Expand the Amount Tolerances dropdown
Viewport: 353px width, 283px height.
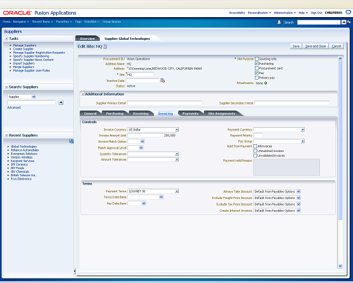click(x=177, y=160)
